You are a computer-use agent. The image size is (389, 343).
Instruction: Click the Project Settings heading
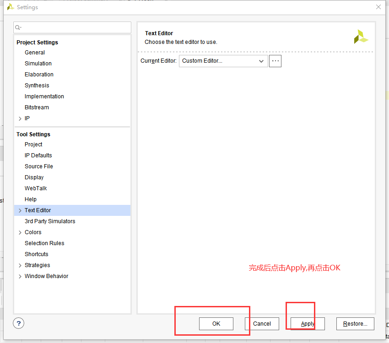pyautogui.click(x=37, y=43)
